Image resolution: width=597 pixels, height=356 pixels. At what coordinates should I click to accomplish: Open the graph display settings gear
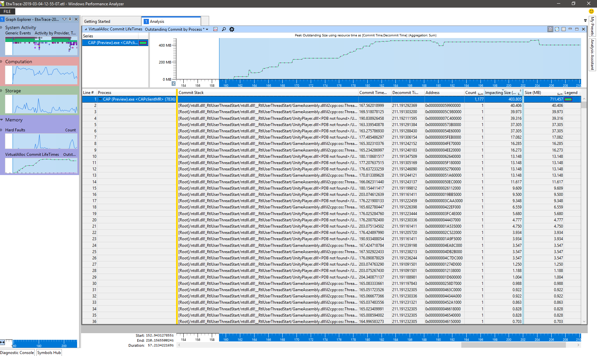pos(232,29)
